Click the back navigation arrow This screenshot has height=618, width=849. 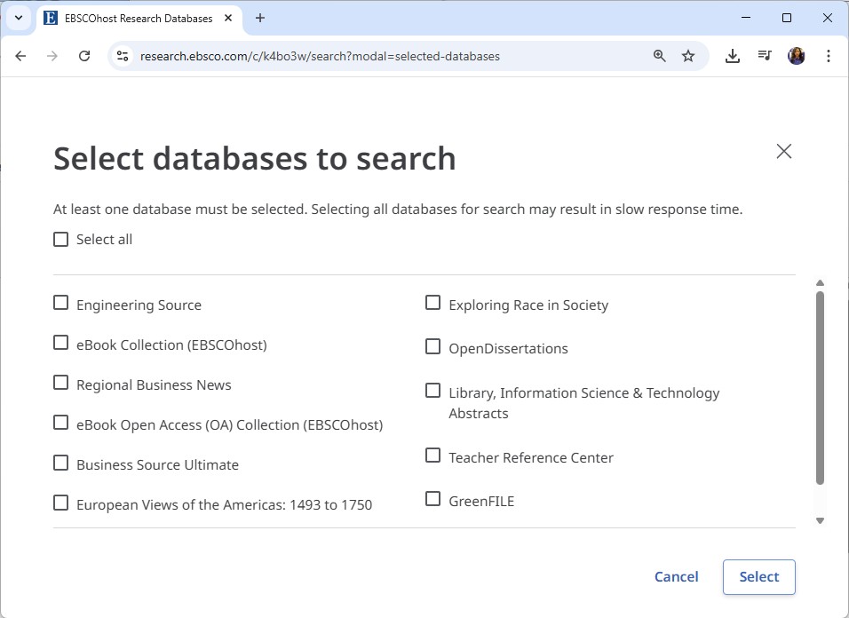click(21, 56)
